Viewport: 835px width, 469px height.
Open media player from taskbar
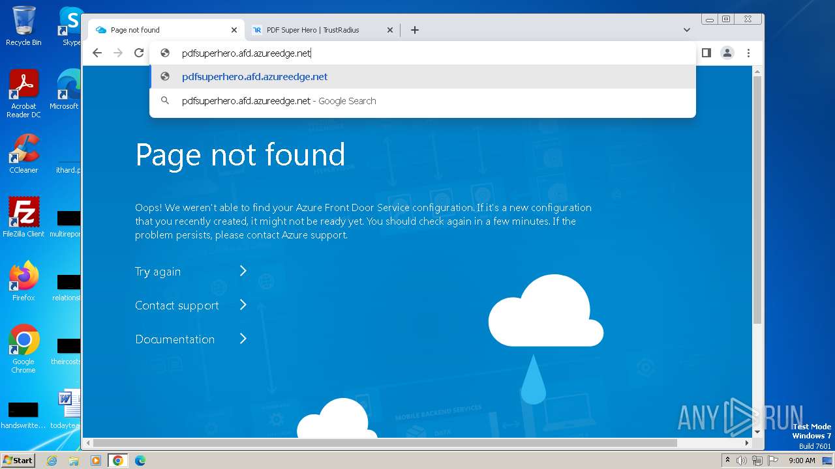click(96, 461)
